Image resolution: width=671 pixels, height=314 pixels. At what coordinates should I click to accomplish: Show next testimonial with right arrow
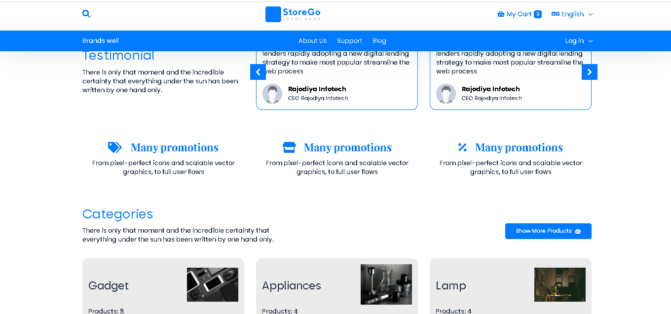point(590,72)
